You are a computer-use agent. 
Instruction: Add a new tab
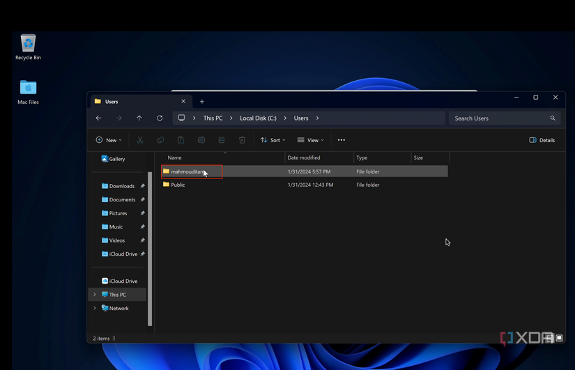[x=202, y=102]
